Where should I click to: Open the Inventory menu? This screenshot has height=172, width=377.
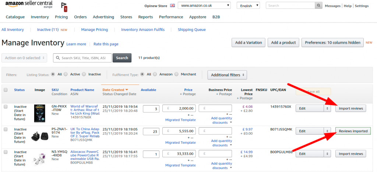click(40, 17)
